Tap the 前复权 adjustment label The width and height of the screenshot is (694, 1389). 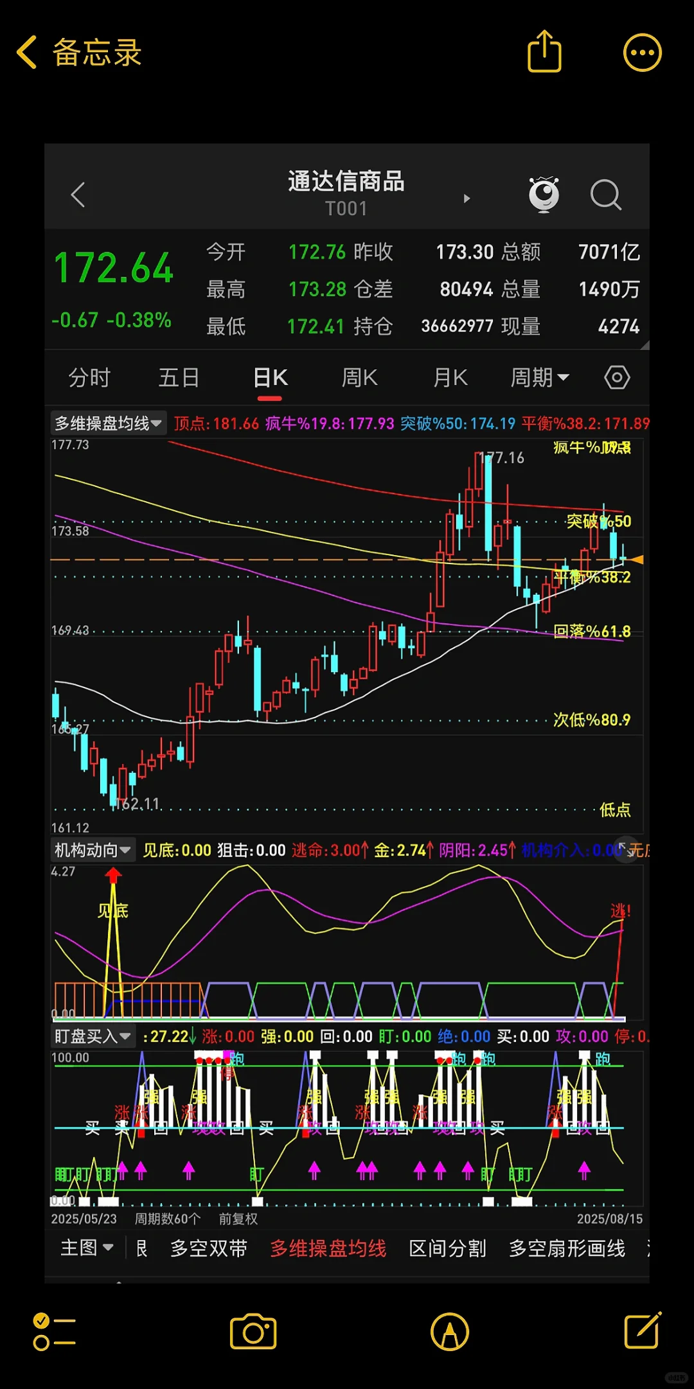(x=238, y=1219)
